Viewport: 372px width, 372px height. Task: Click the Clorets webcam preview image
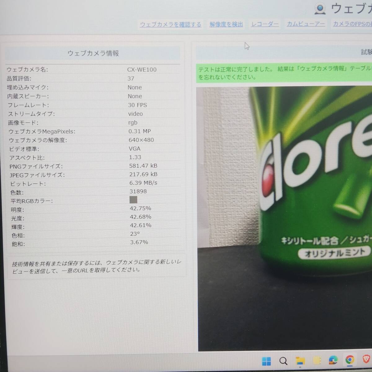click(x=285, y=219)
